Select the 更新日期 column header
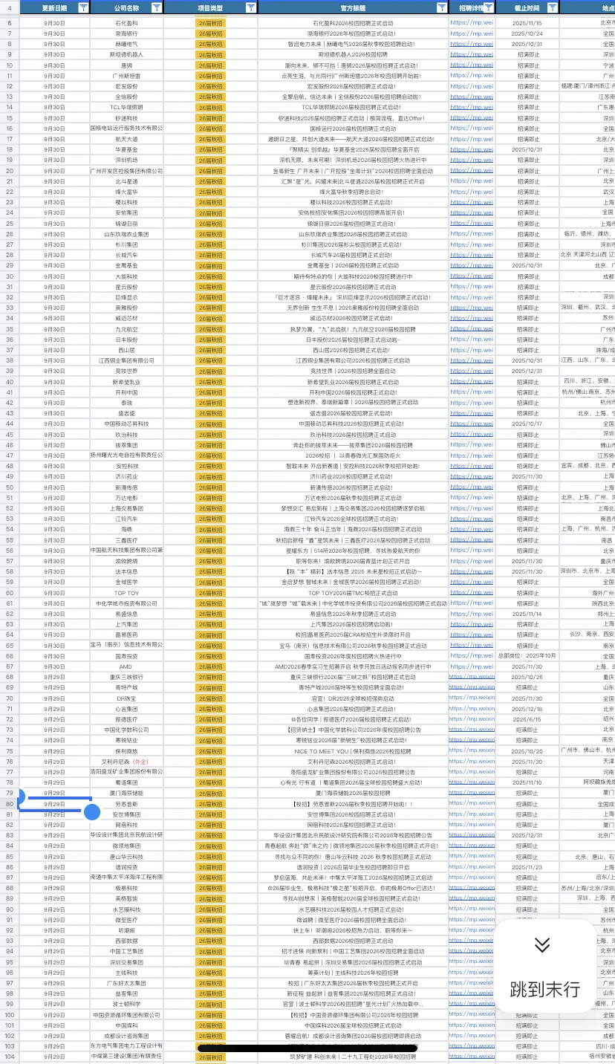The width and height of the screenshot is (615, 1064). tap(54, 7)
